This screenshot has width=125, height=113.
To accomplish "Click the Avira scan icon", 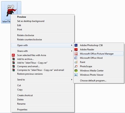I will [x=13, y=55].
